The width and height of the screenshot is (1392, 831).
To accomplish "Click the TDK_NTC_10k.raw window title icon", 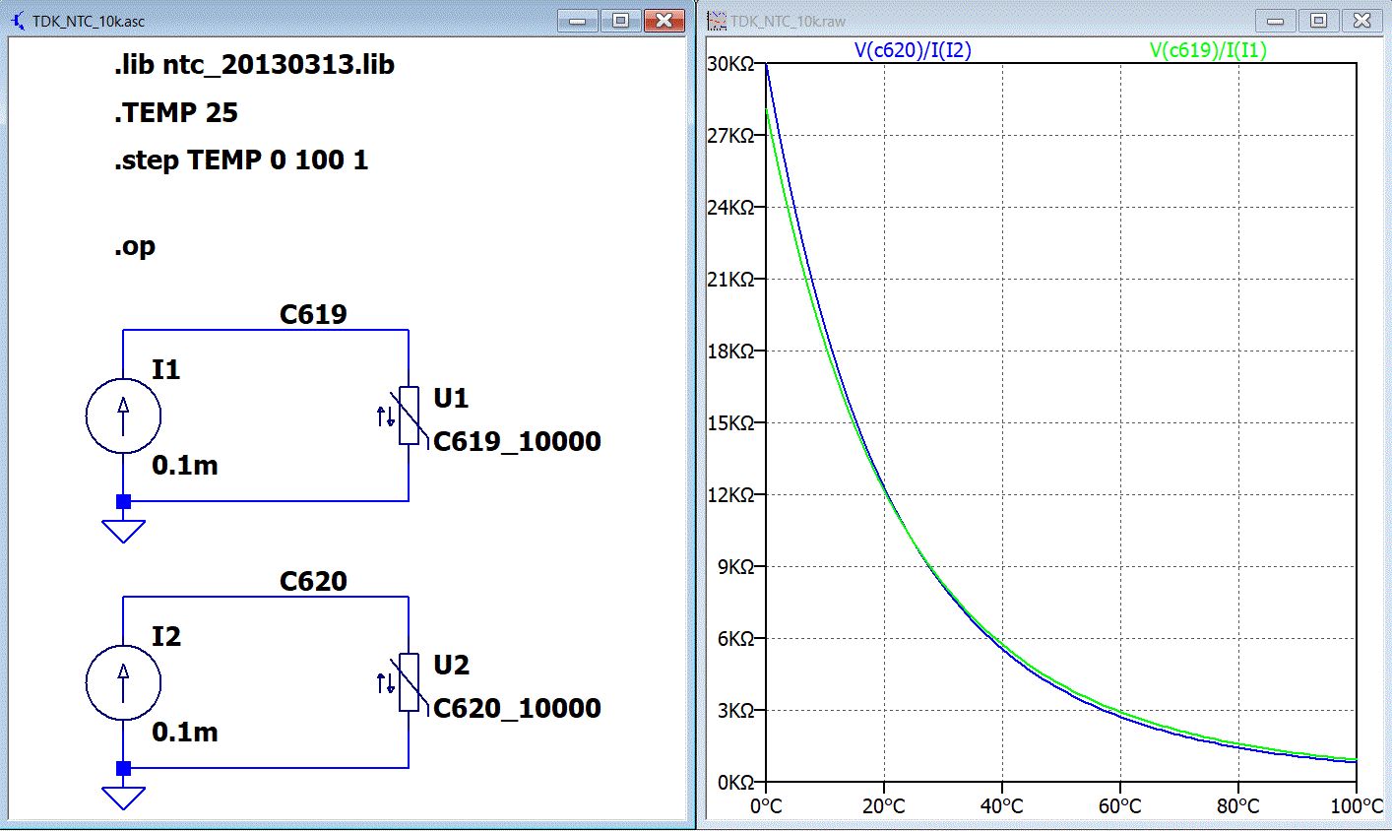I will point(716,21).
